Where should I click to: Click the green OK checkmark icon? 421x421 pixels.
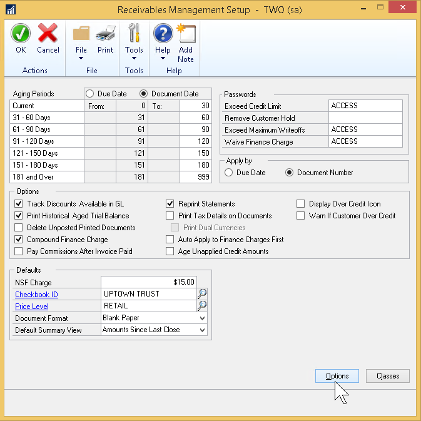pos(21,34)
